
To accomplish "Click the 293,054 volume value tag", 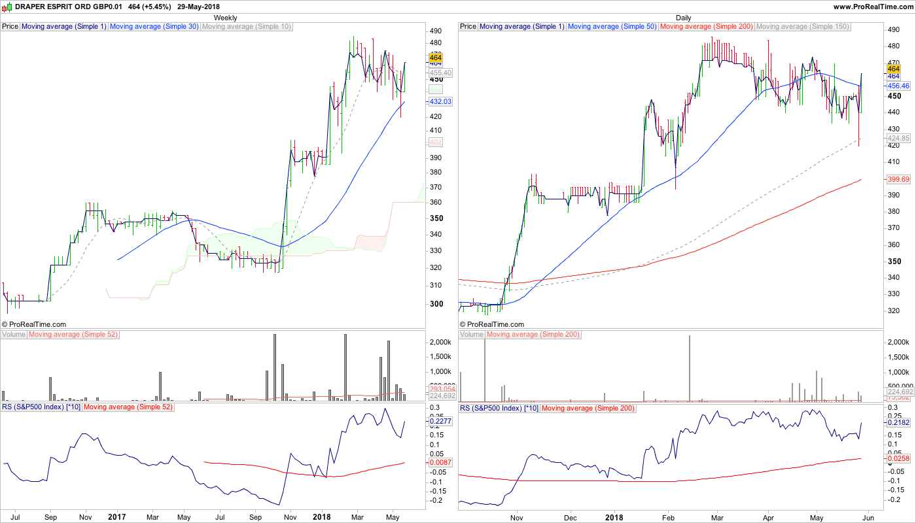I will point(442,389).
